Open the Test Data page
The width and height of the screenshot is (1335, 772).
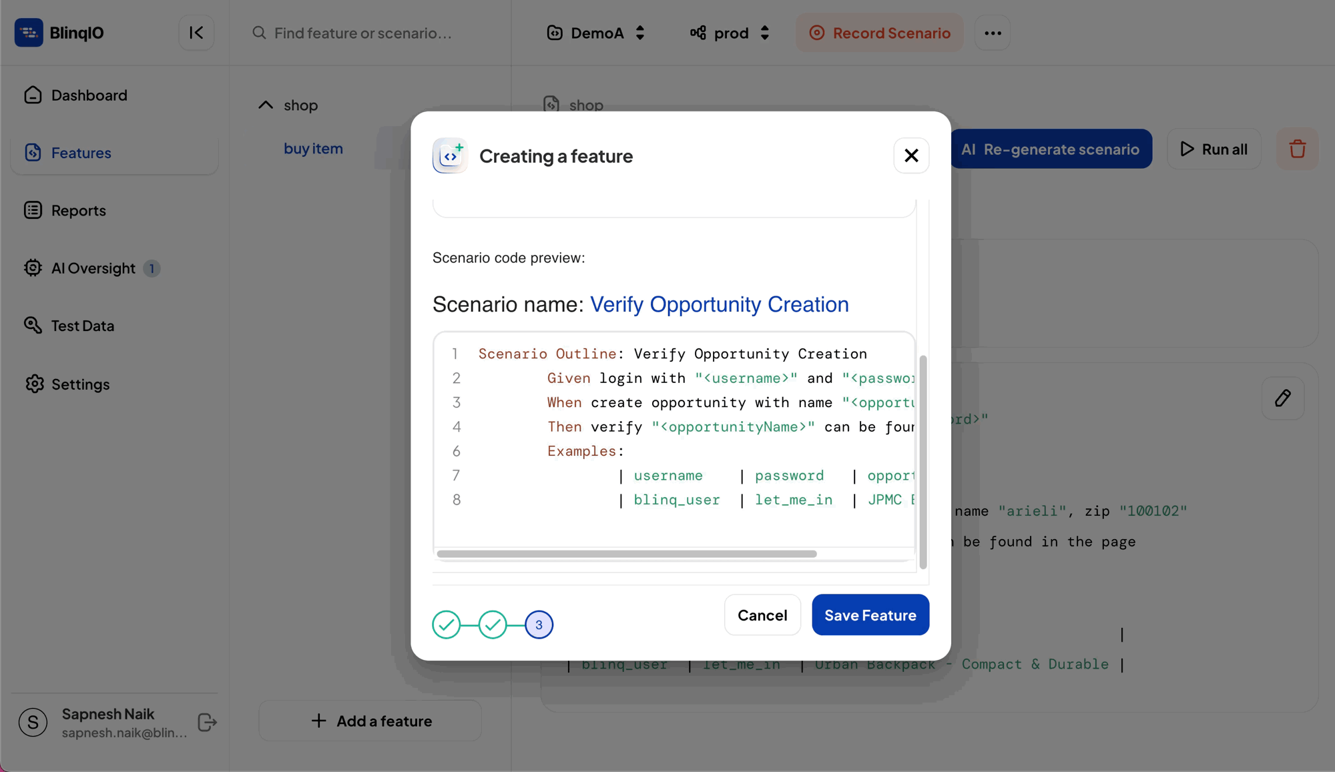(115, 326)
